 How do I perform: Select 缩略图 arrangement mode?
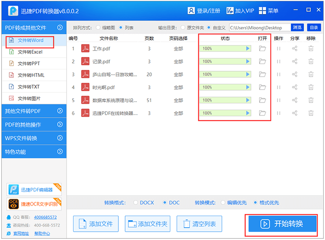pyautogui.click(x=98, y=28)
